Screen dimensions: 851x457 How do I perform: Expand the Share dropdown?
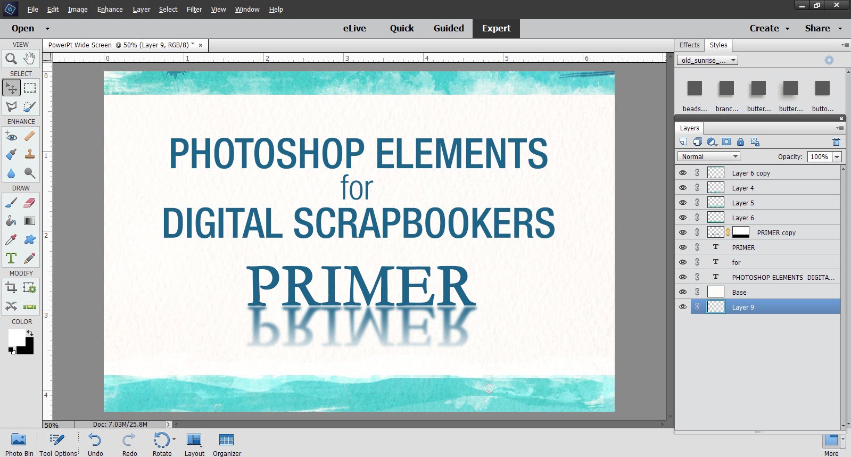click(840, 29)
